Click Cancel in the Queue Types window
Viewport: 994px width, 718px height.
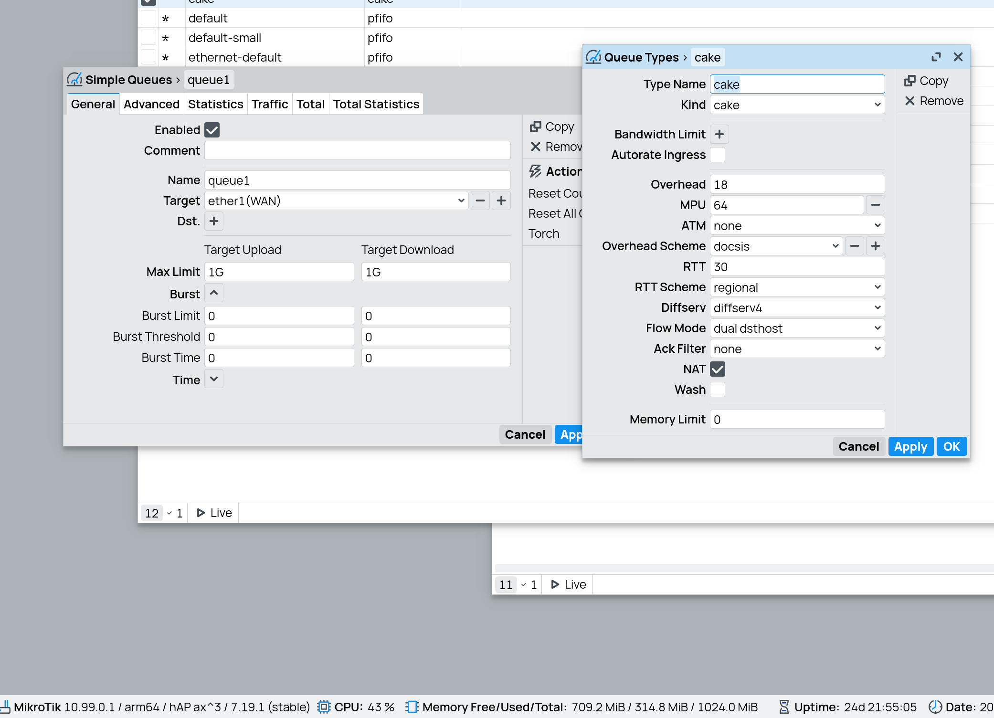coord(859,446)
